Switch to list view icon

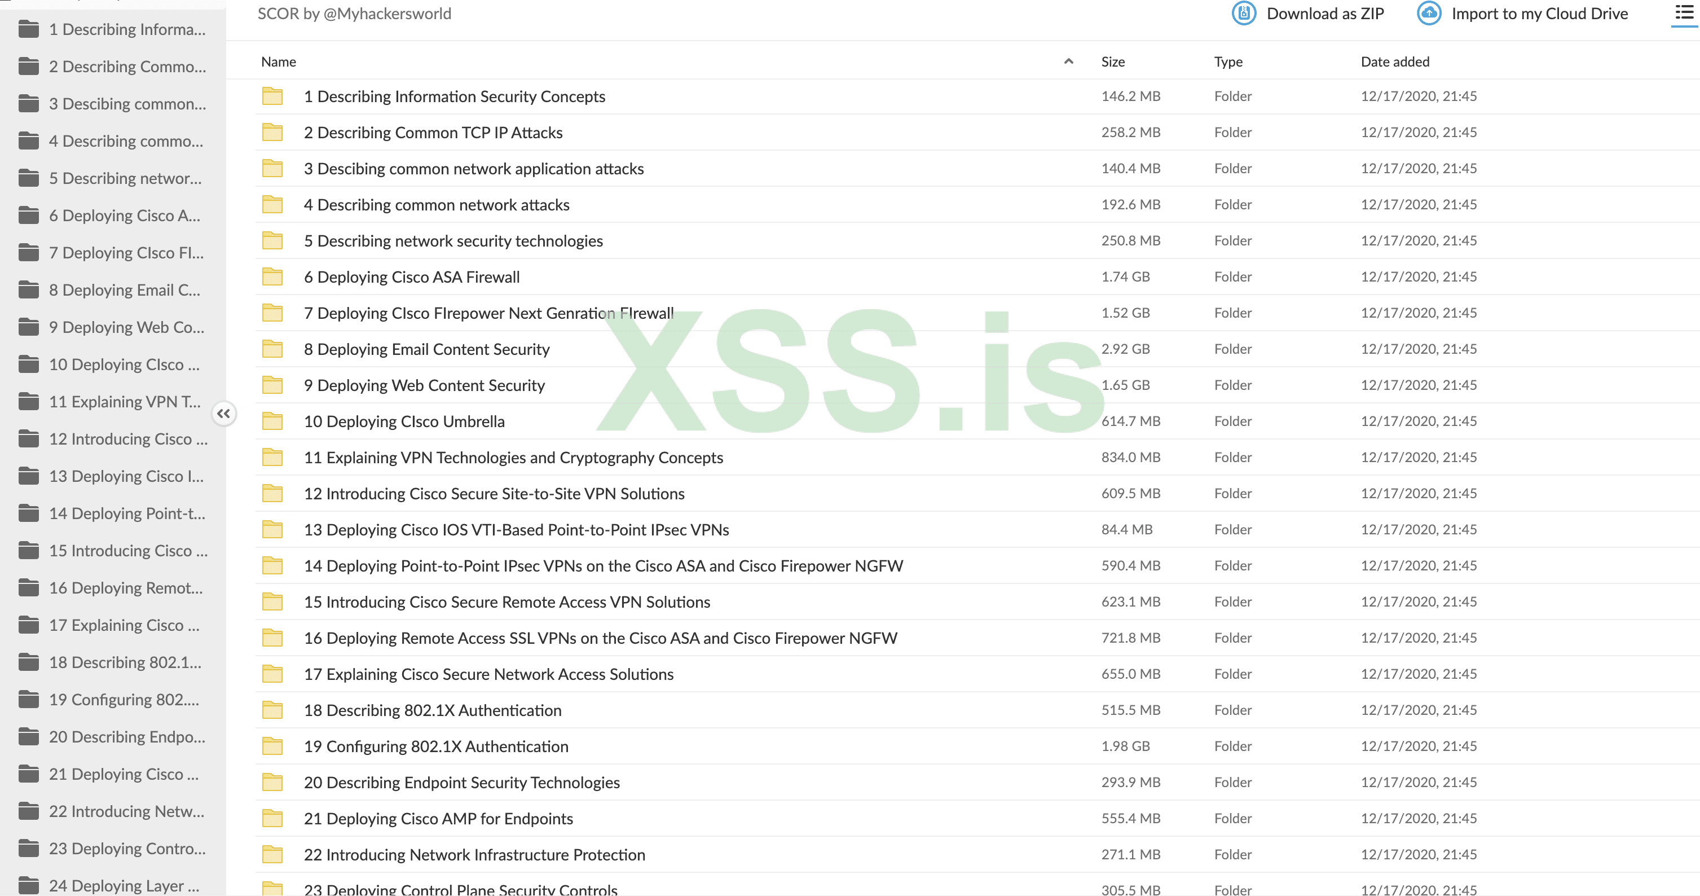click(x=1684, y=12)
